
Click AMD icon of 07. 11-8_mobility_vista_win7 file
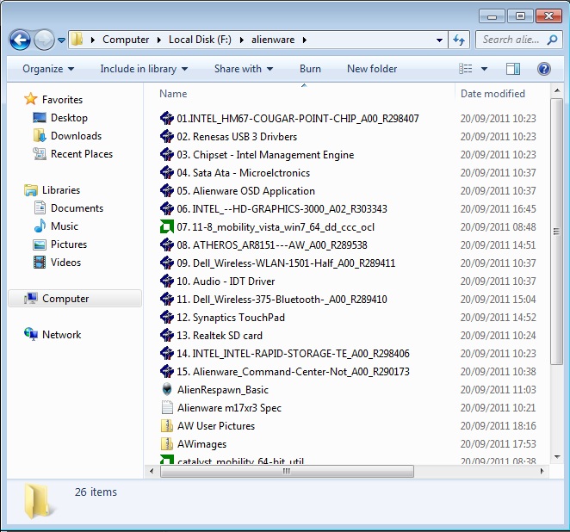(167, 226)
